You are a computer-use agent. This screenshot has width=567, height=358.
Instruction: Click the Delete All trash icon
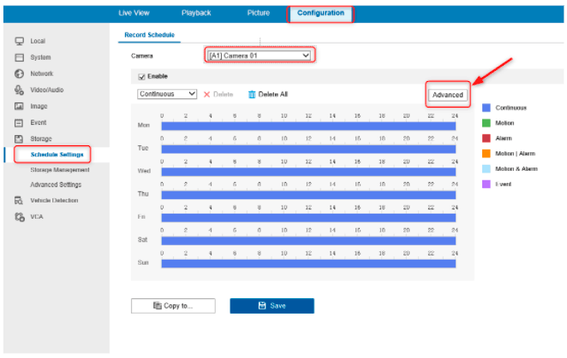click(x=252, y=94)
